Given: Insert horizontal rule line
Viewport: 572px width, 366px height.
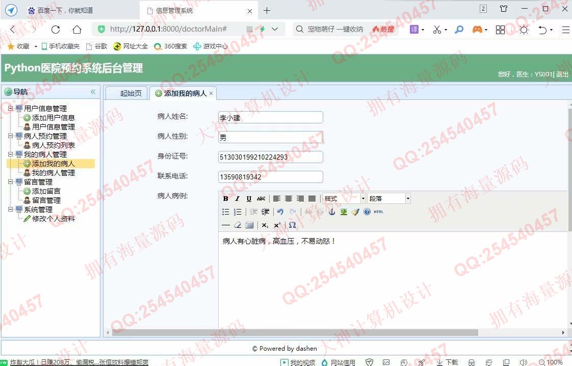Looking at the screenshot, I should tap(225, 225).
